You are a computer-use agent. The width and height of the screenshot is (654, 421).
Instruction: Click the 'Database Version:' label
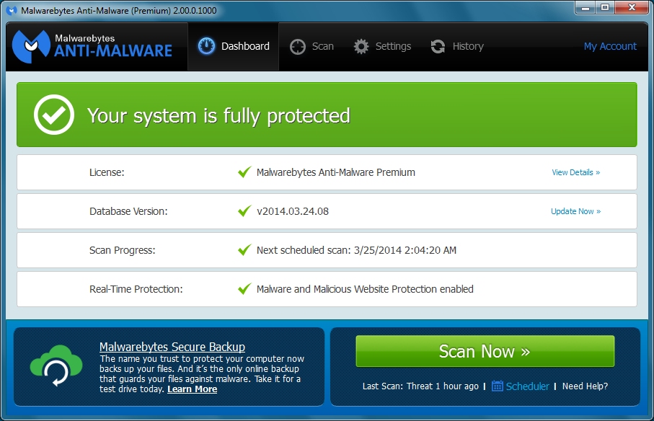(x=128, y=211)
